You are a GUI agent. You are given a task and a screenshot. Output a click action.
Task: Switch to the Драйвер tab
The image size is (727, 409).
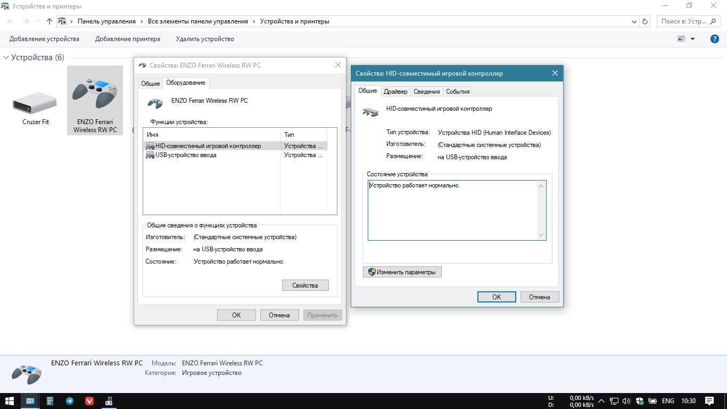[395, 92]
